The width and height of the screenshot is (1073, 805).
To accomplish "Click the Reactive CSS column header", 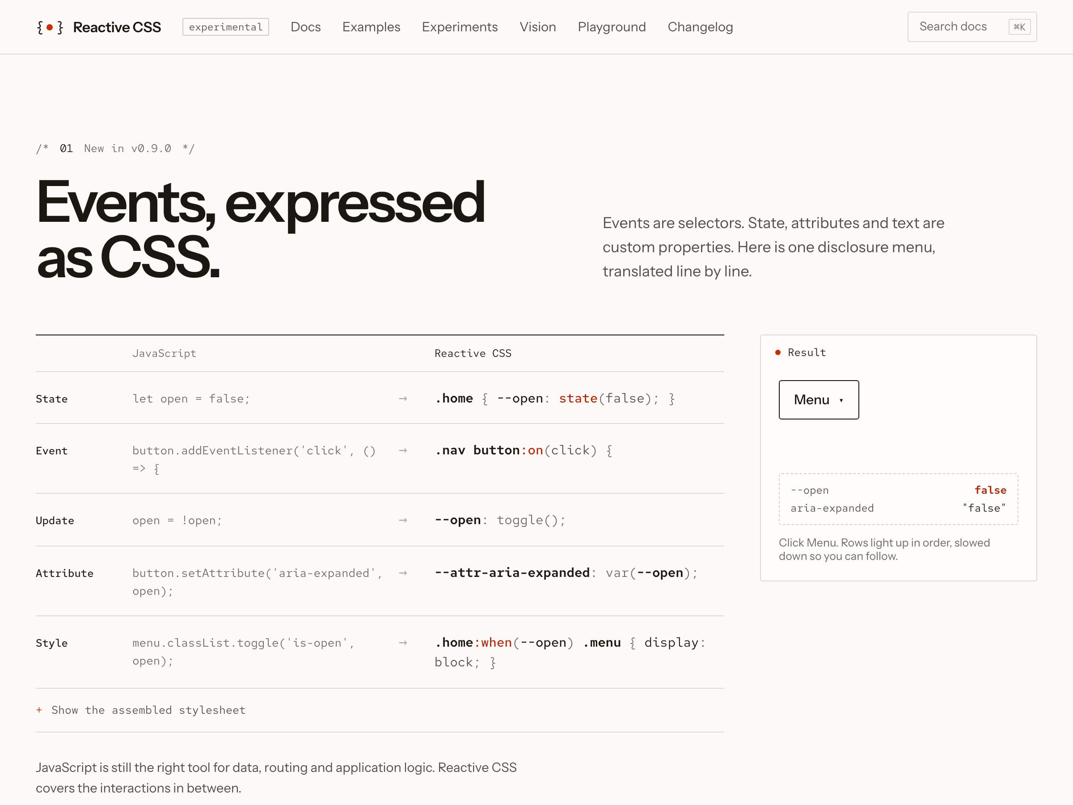I will pyautogui.click(x=473, y=353).
